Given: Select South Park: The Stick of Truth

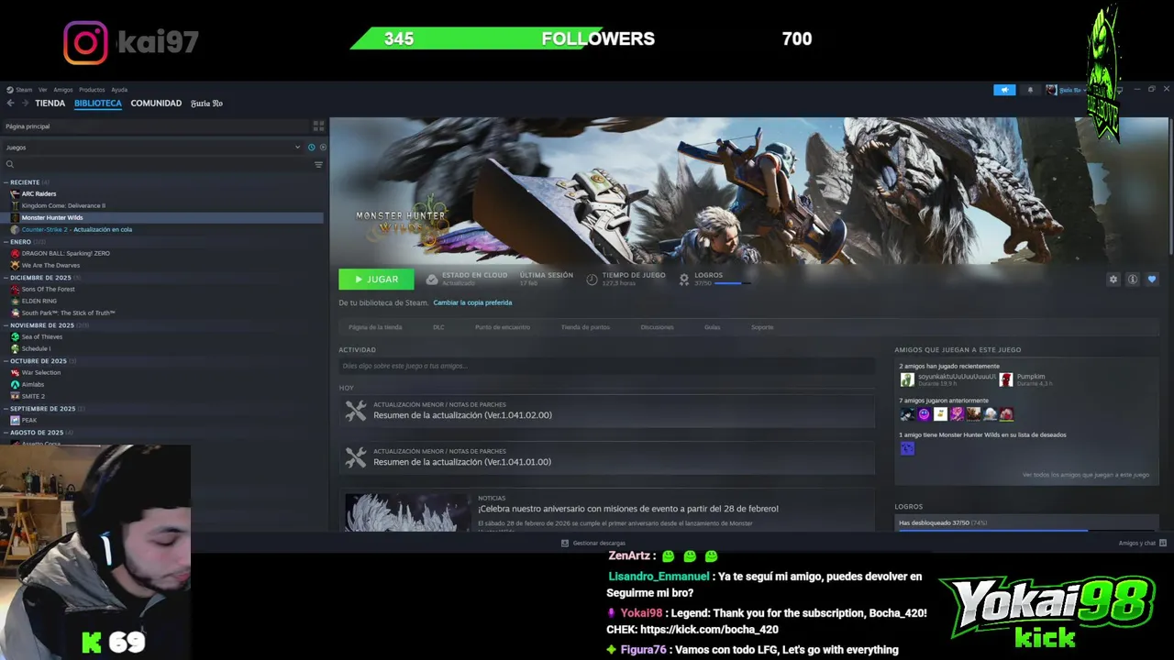Looking at the screenshot, I should 68,313.
